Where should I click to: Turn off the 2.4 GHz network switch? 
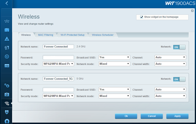tap(179, 47)
